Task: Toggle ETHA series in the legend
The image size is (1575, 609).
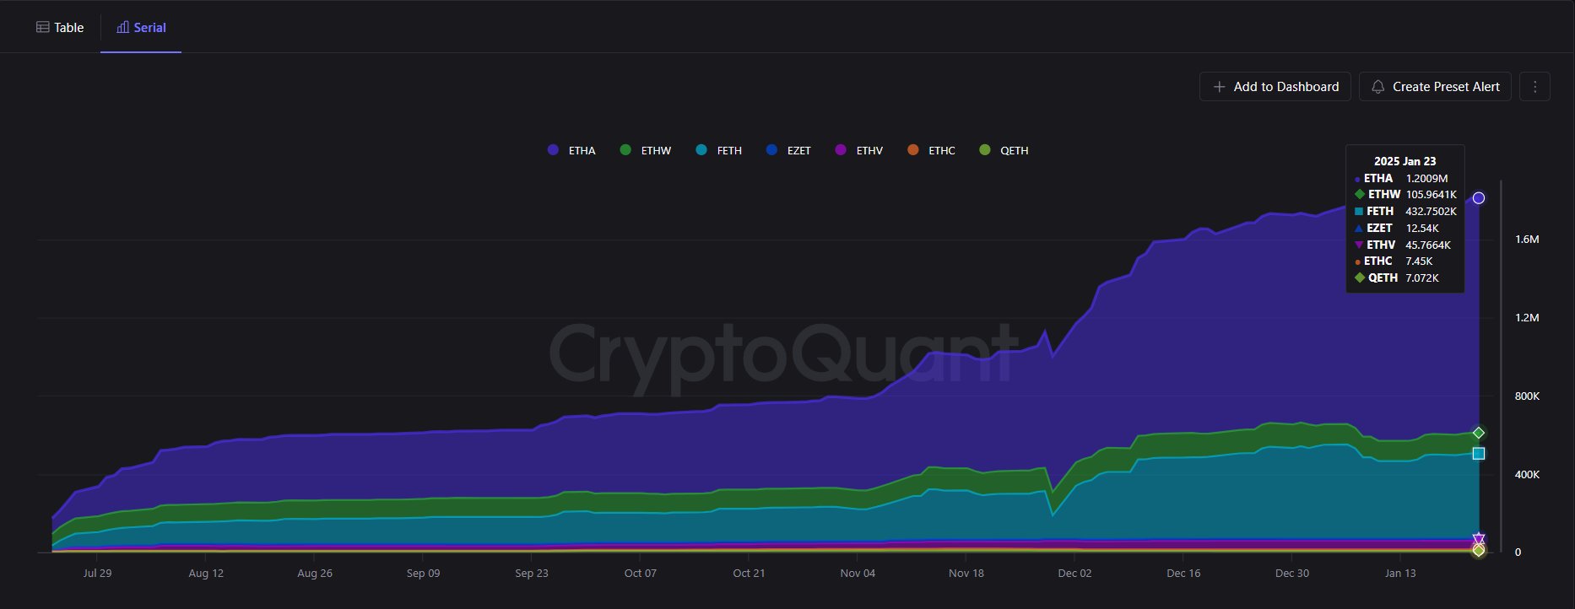Action: tap(571, 150)
